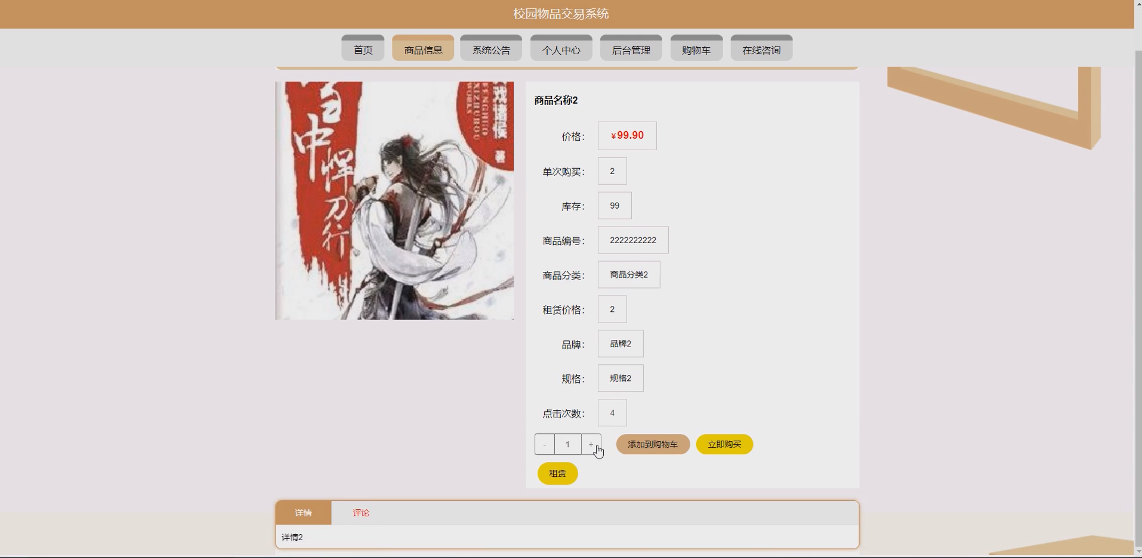
Task: Click the 点击次数 label
Action: [563, 414]
